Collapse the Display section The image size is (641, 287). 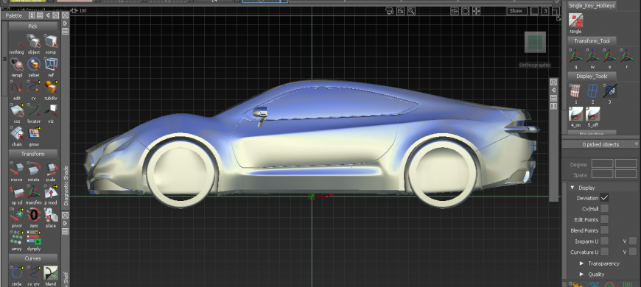coord(572,188)
